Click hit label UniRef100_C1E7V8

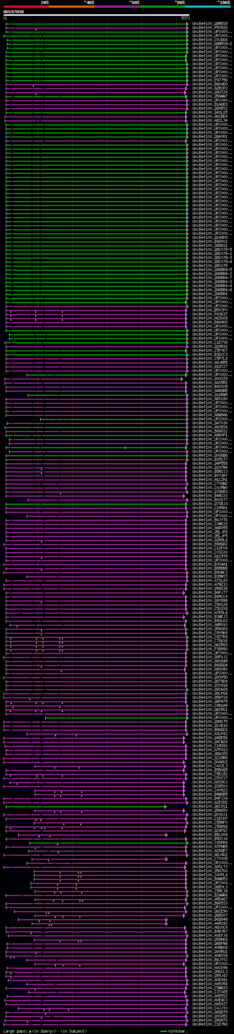click(210, 342)
